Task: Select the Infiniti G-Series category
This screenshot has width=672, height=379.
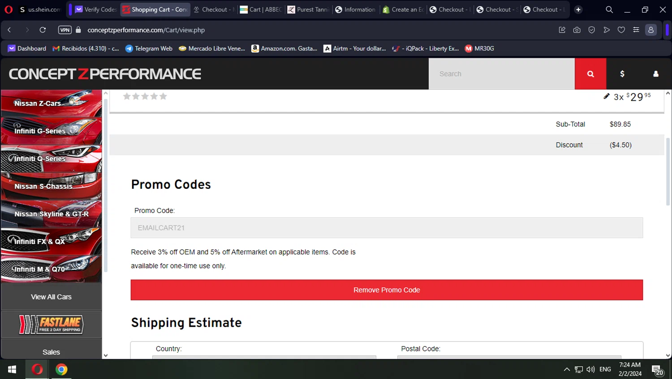Action: [x=52, y=131]
